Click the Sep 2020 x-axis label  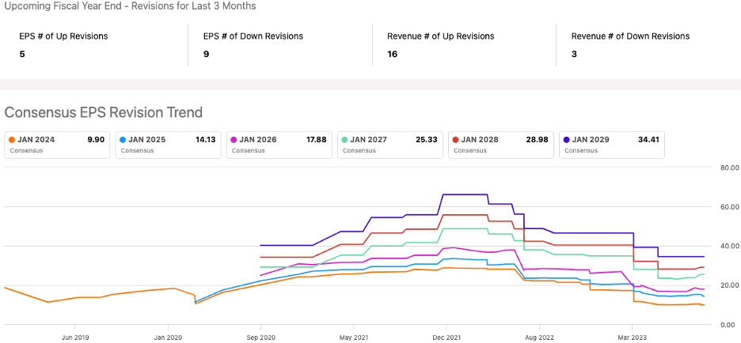(x=260, y=337)
